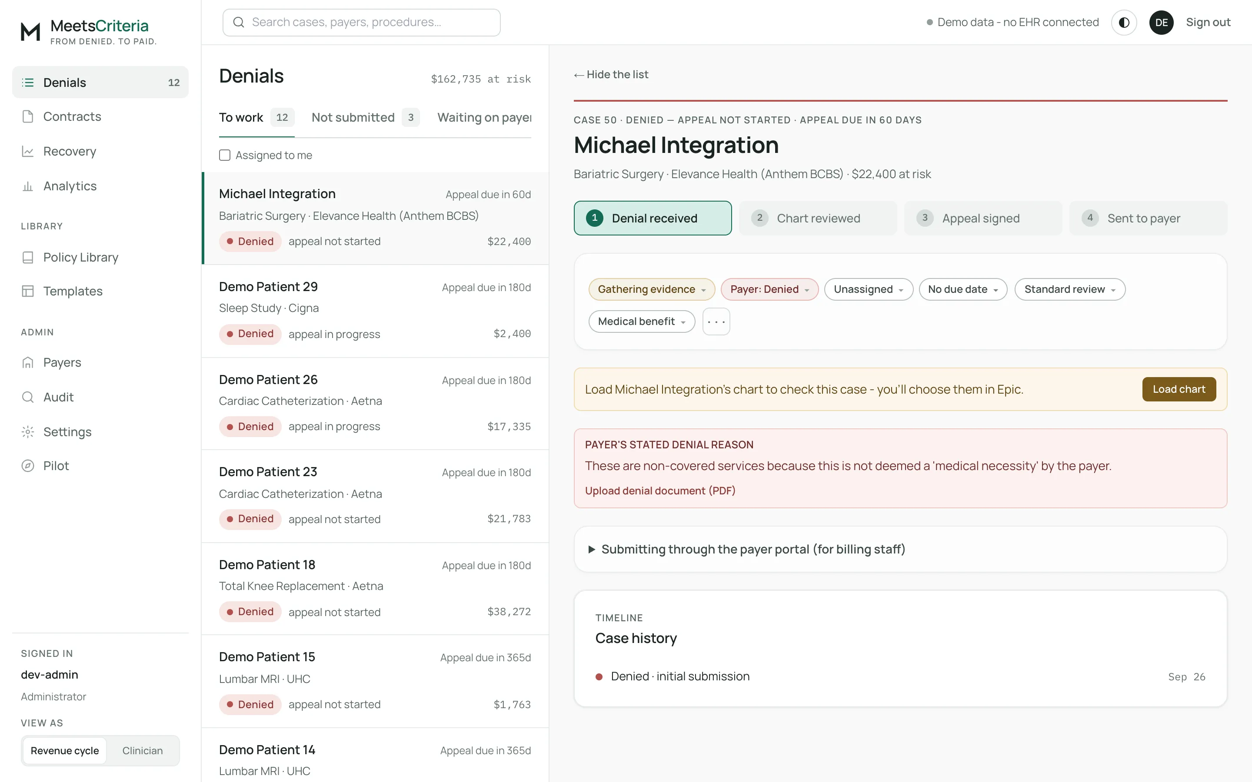Check the Assigned to me checkbox
The height and width of the screenshot is (782, 1252).
(224, 155)
